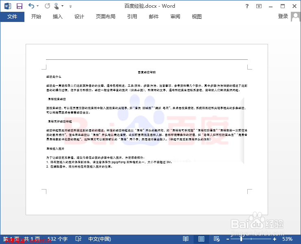Open zoom dialog via 53% level
Image resolution: width=301 pixels, height=244 pixels.
287,239
